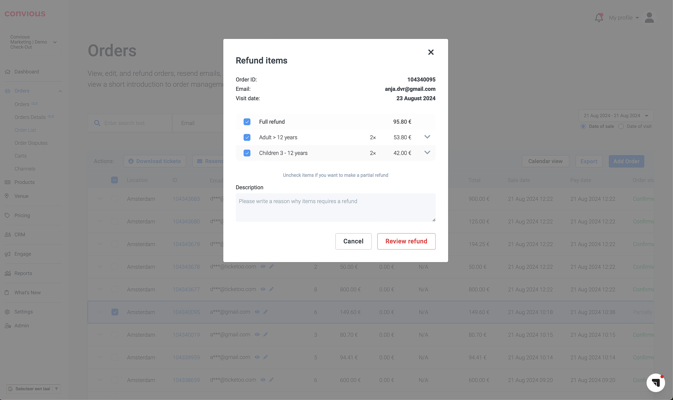This screenshot has height=400, width=673.
Task: Open the Order Disputes menu item
Action: tap(31, 143)
